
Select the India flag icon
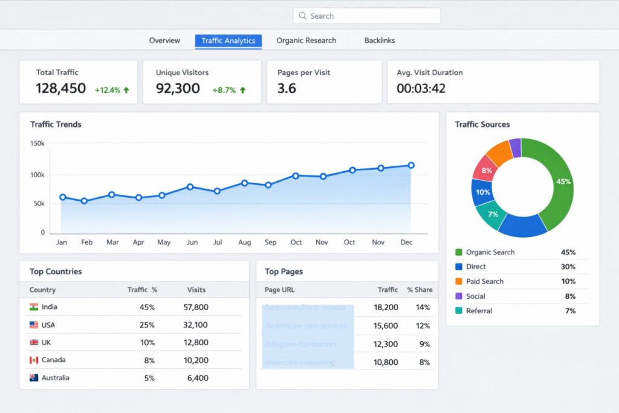(33, 307)
